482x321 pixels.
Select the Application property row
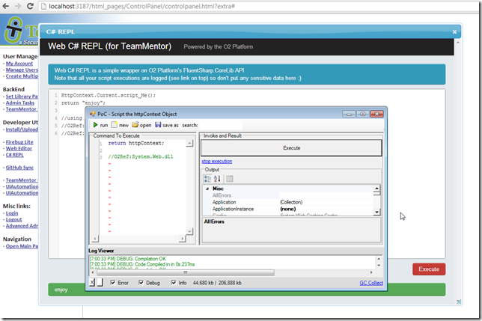[x=288, y=202]
